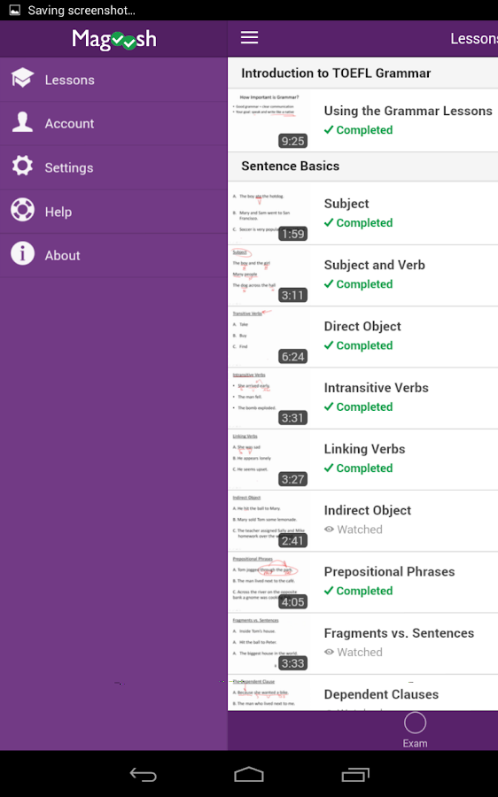Viewport: 498px width, 797px height.
Task: Tap Watched eye under Fragments vs. Sentences
Action: click(x=329, y=652)
